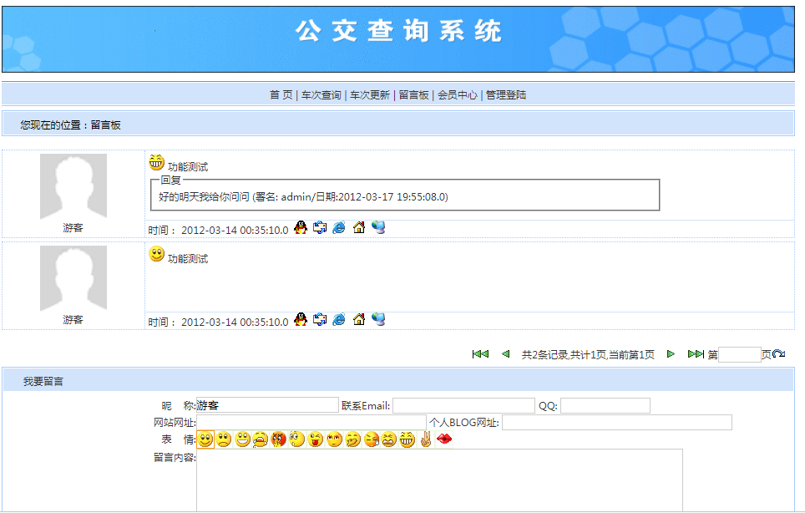Viewport: 805px width, 513px height.
Task: Click the 首页 navigation link
Action: click(x=281, y=95)
